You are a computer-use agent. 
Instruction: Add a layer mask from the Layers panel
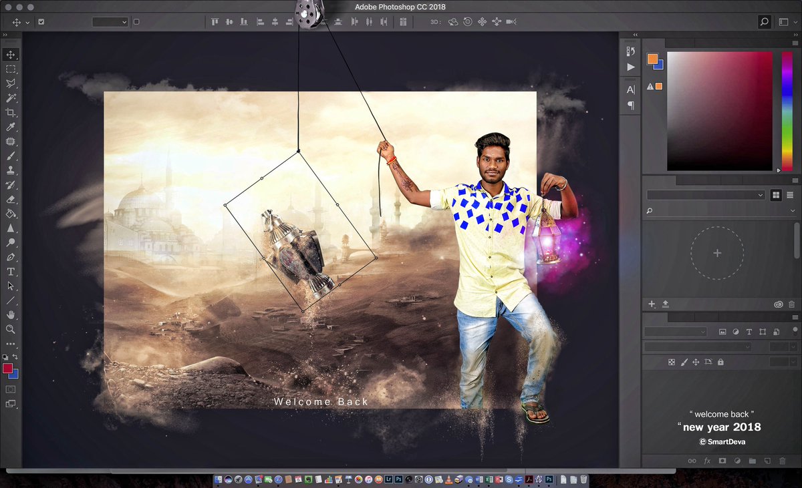point(722,460)
